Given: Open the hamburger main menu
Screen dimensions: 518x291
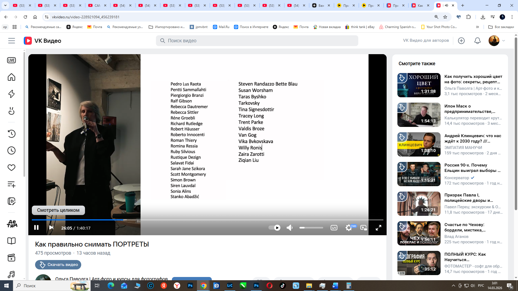Looking at the screenshot, I should (x=11, y=41).
